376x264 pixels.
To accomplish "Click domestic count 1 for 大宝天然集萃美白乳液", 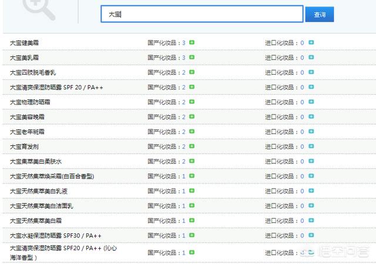I will [184, 191].
